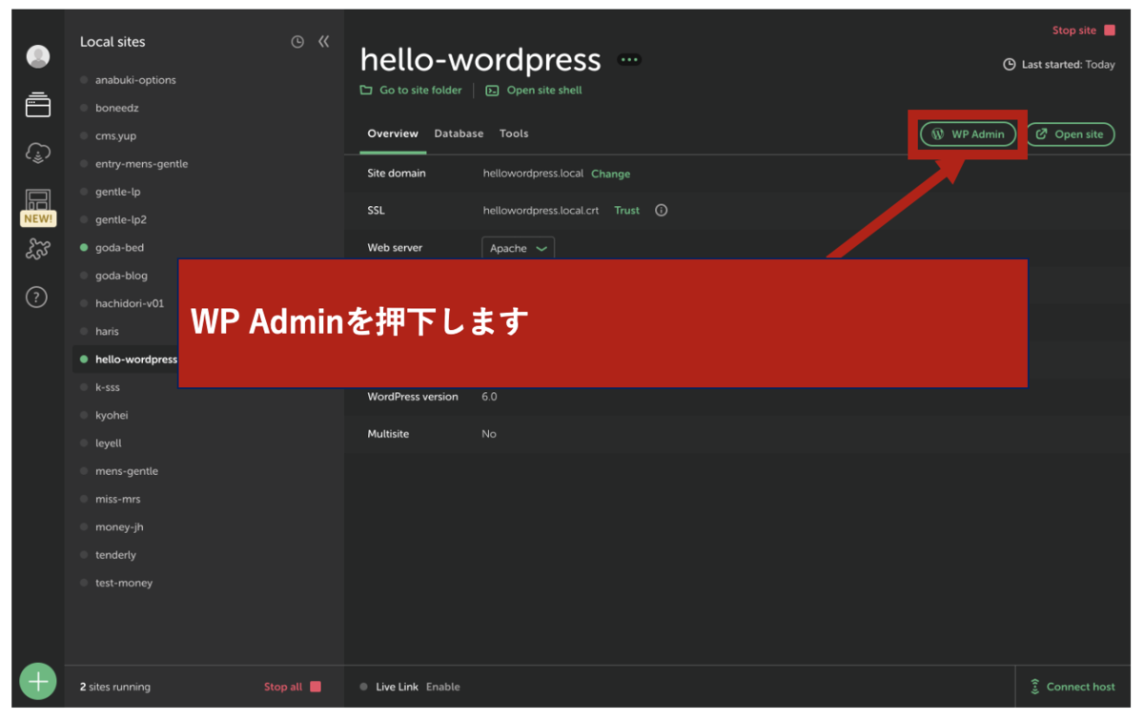Click Connect host button

(x=1072, y=687)
